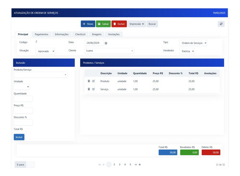The height and width of the screenshot is (176, 240).
Task: Switch to the CheckList tab
Action: tap(80, 34)
